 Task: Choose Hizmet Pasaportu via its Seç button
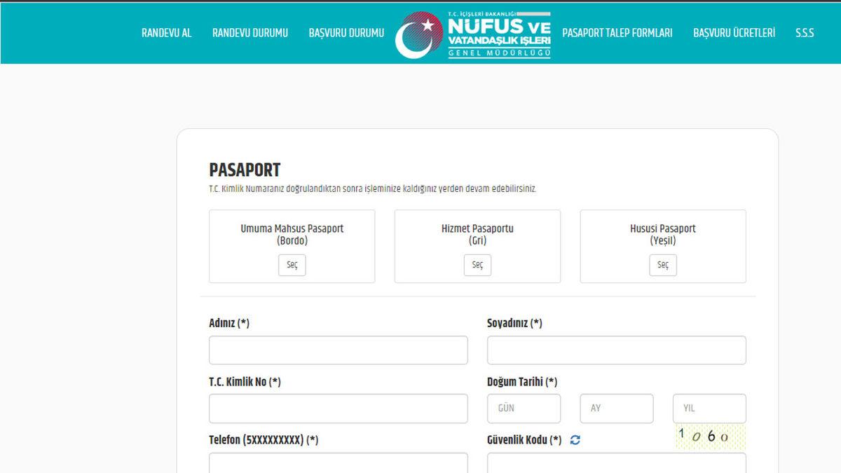tap(477, 265)
